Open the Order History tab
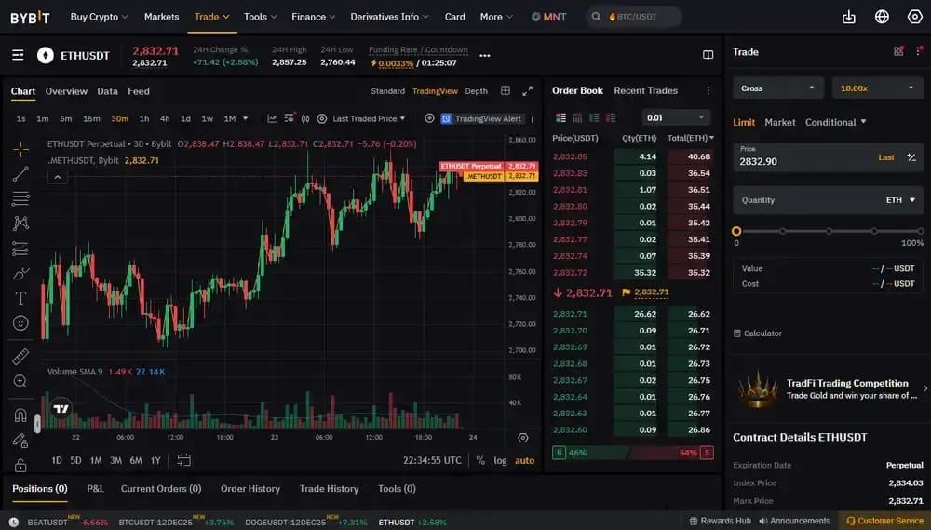Image resolution: width=931 pixels, height=530 pixels. [x=250, y=488]
